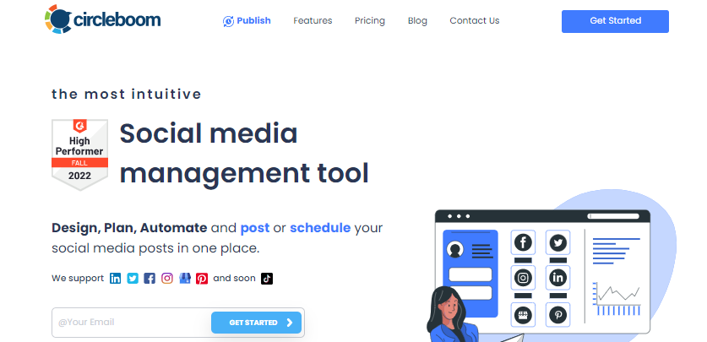707x342 pixels.
Task: Click the Twitter icon in the supported networks row
Action: (x=133, y=279)
